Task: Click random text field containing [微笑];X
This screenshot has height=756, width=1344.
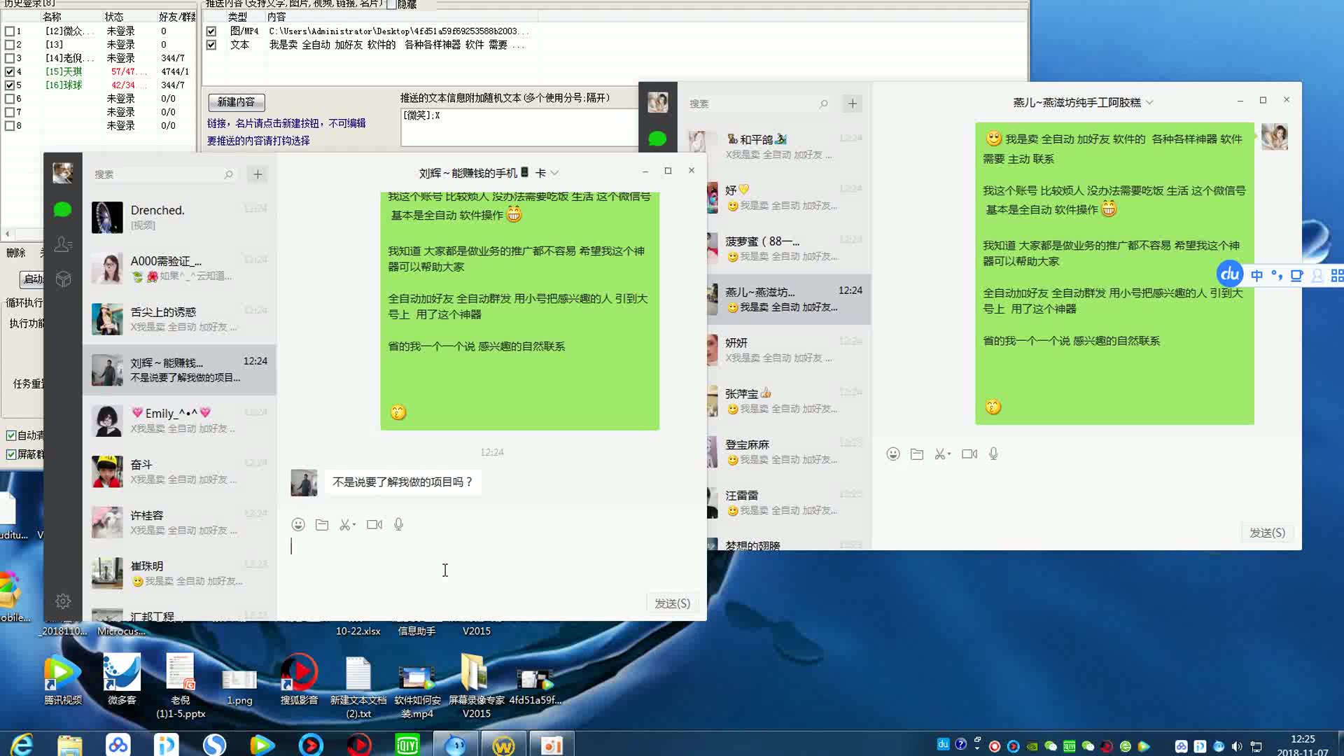Action: point(519,127)
